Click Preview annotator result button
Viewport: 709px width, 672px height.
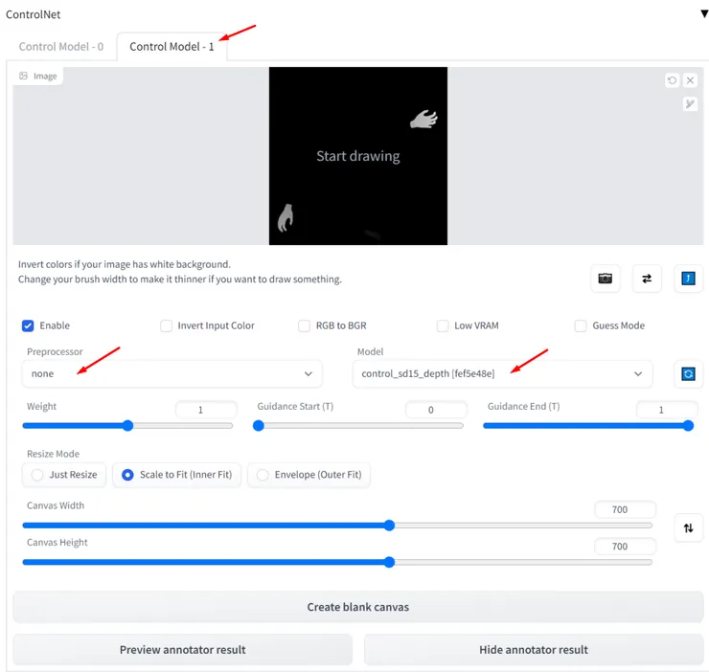coord(183,650)
